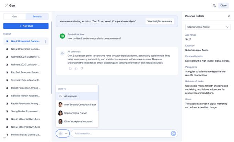Click the Gen logo icon in the header
234x142 pixels.
[x=7, y=6]
